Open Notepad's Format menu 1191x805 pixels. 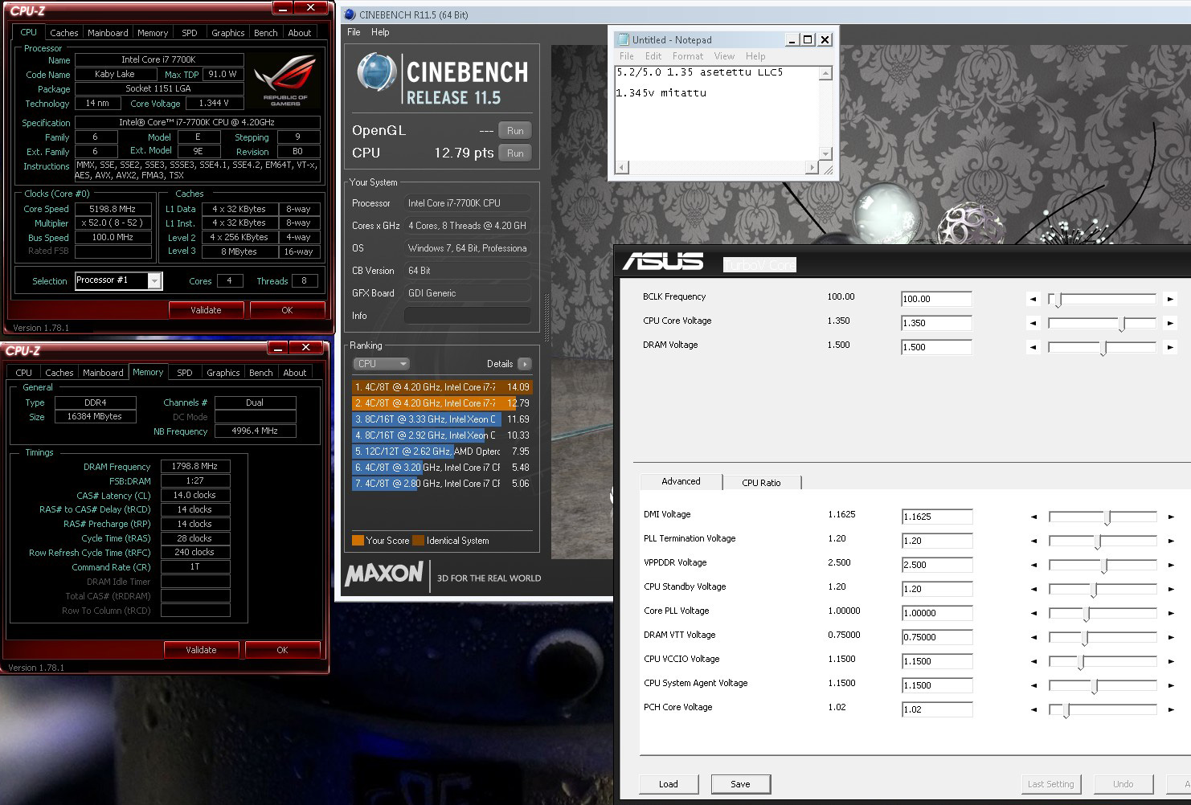pos(687,56)
